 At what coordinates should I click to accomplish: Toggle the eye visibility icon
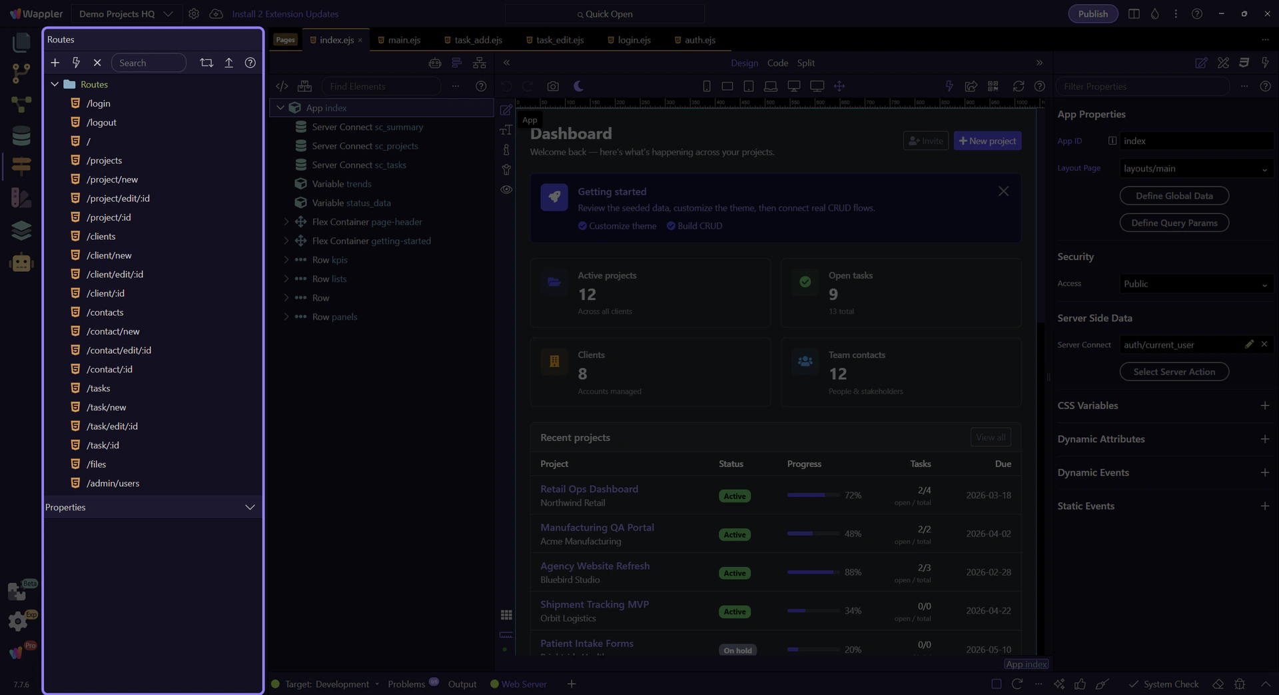tap(506, 190)
